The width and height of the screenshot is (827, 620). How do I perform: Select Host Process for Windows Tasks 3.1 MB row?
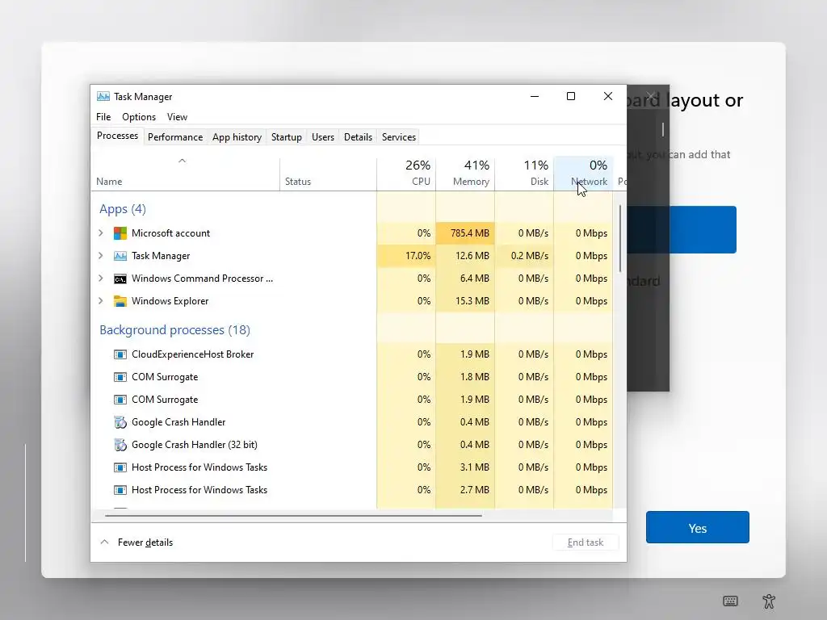click(352, 467)
